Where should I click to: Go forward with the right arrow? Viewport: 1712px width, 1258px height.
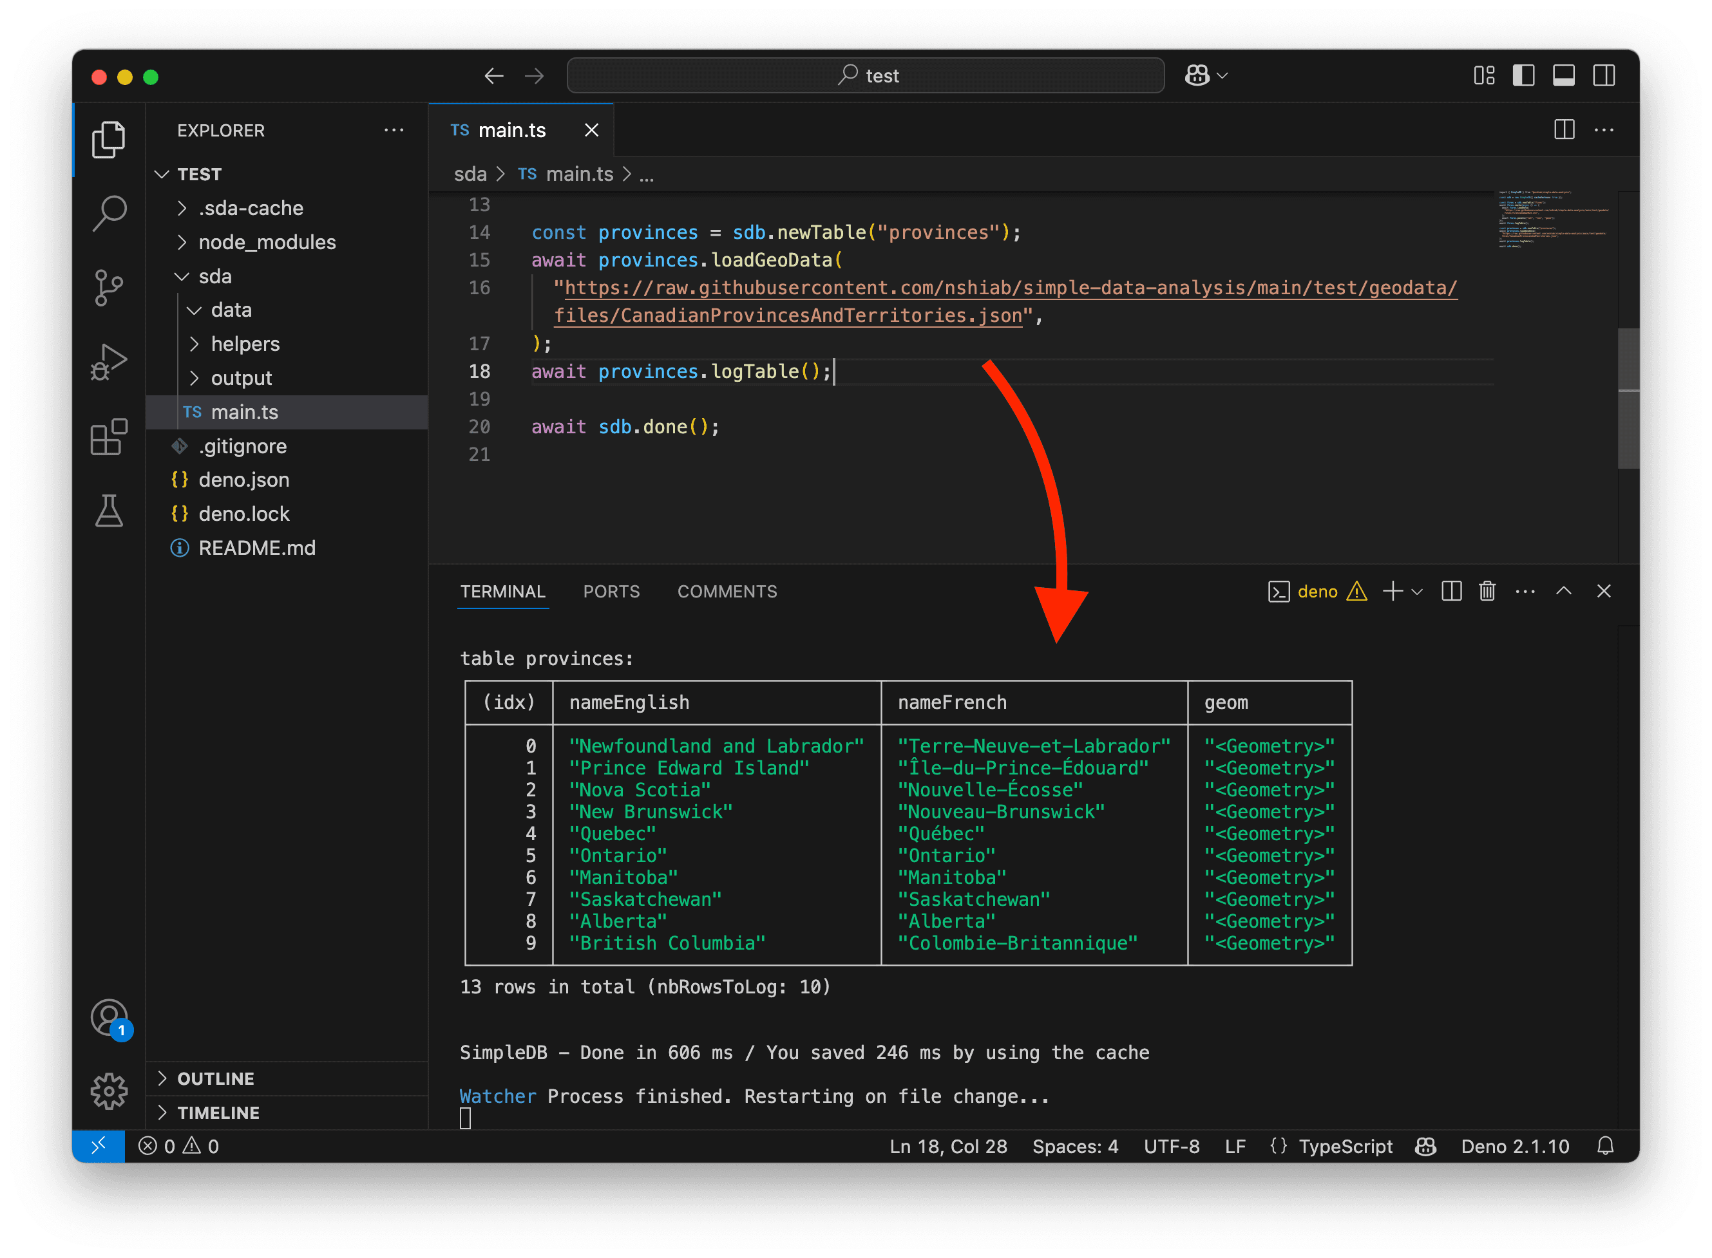[x=534, y=75]
